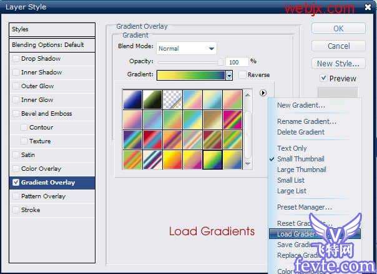Image resolution: width=377 pixels, height=274 pixels.
Task: Select Rename Gradient... menu entry
Action: (307, 121)
